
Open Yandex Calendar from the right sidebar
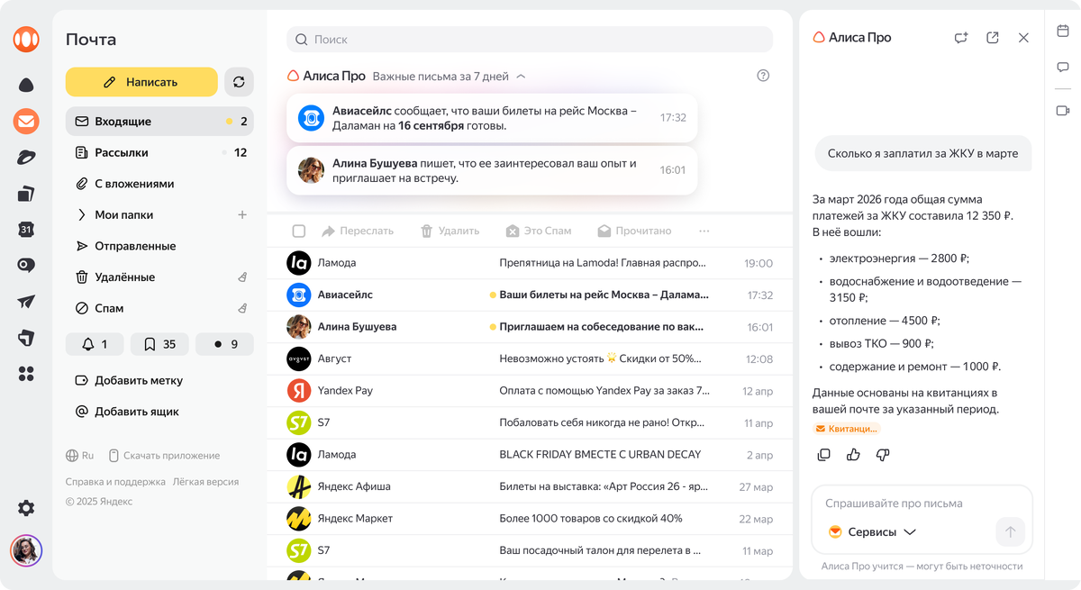point(1063,30)
